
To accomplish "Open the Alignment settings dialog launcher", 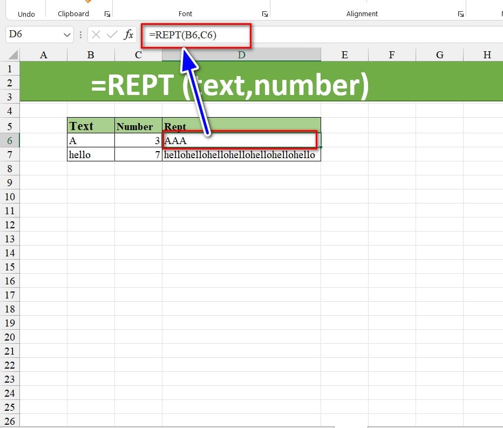I will tap(460, 14).
